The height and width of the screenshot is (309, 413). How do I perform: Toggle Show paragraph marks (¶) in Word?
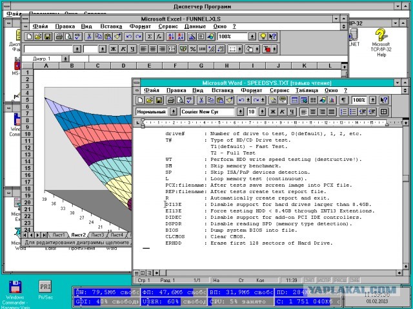[x=343, y=100]
